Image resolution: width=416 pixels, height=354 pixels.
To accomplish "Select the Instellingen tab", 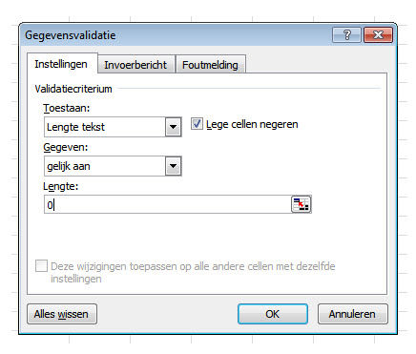I will click(x=61, y=64).
